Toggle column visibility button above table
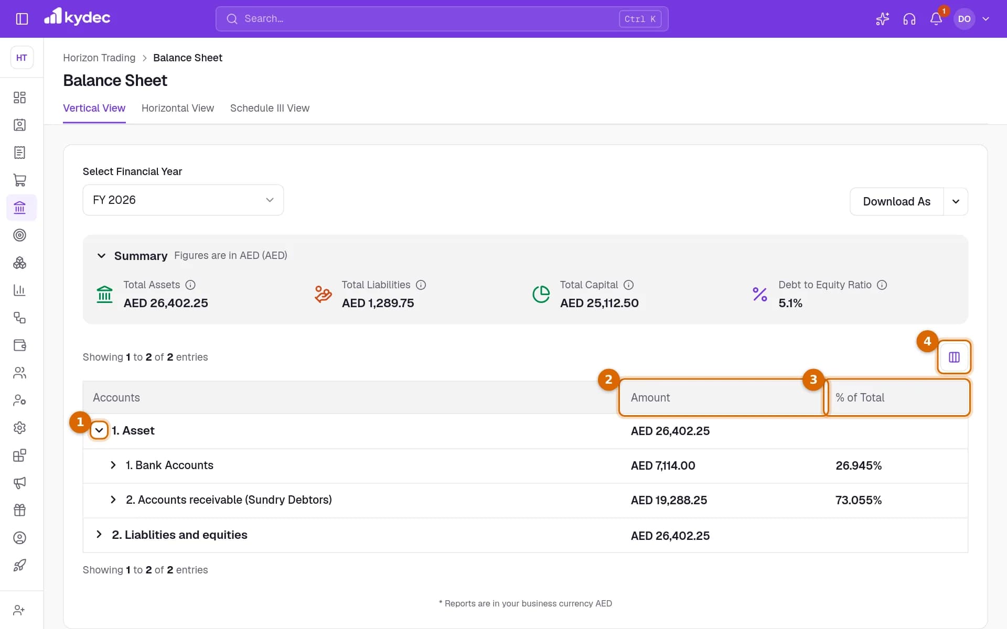1007x629 pixels. pos(954,357)
